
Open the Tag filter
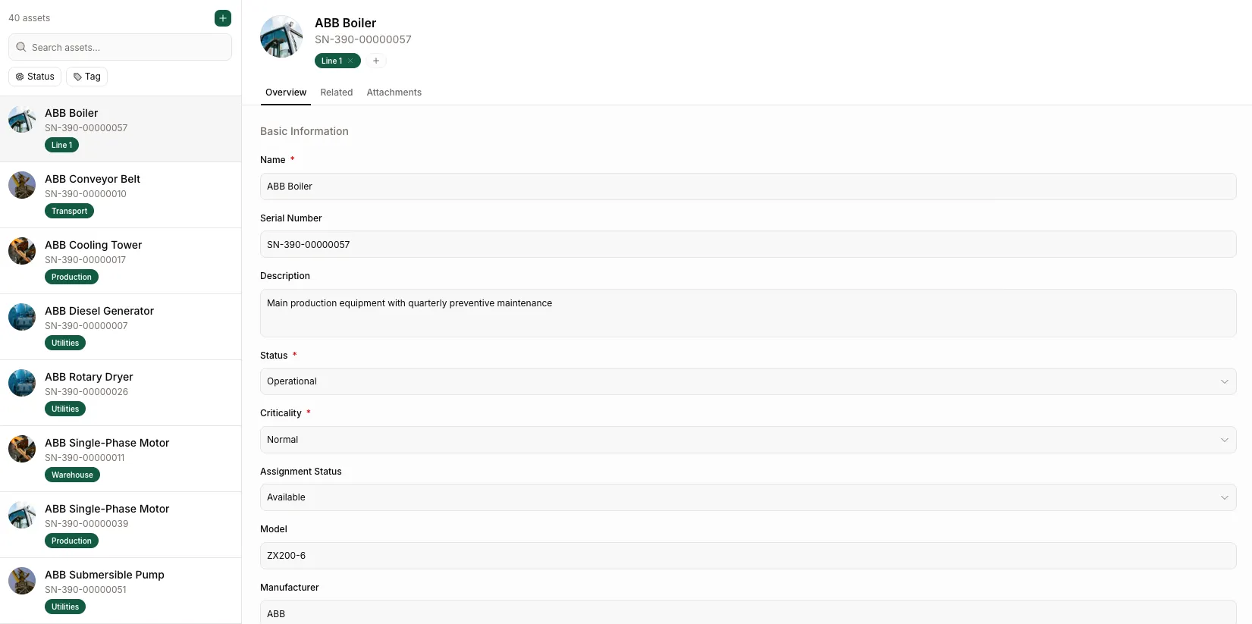coord(87,77)
